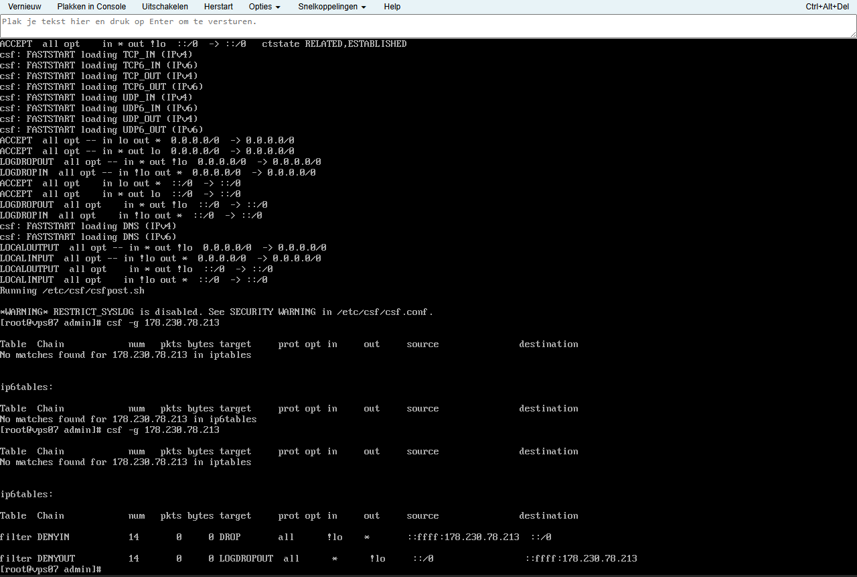
Task: Click the 'FASTSTART loading UDP6_OUT (IPv6)' line
Action: 101,129
